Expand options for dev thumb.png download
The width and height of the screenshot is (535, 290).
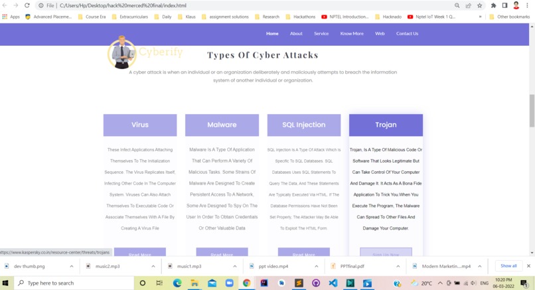pos(71,266)
